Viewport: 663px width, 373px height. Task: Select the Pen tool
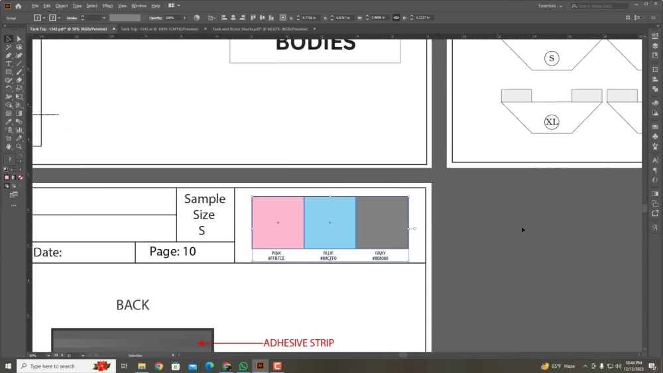pos(9,56)
